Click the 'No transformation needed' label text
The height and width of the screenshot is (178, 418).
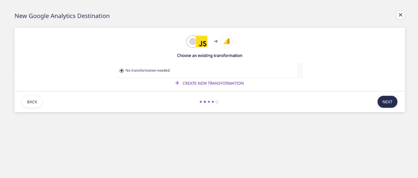coord(148,70)
